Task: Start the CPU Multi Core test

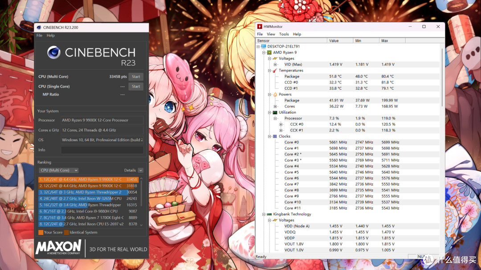Action: click(x=136, y=77)
